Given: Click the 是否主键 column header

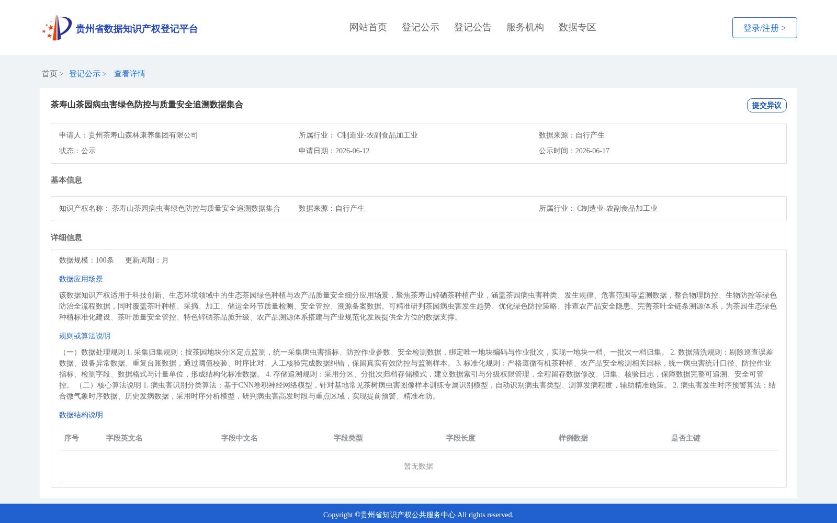Looking at the screenshot, I should click(686, 438).
